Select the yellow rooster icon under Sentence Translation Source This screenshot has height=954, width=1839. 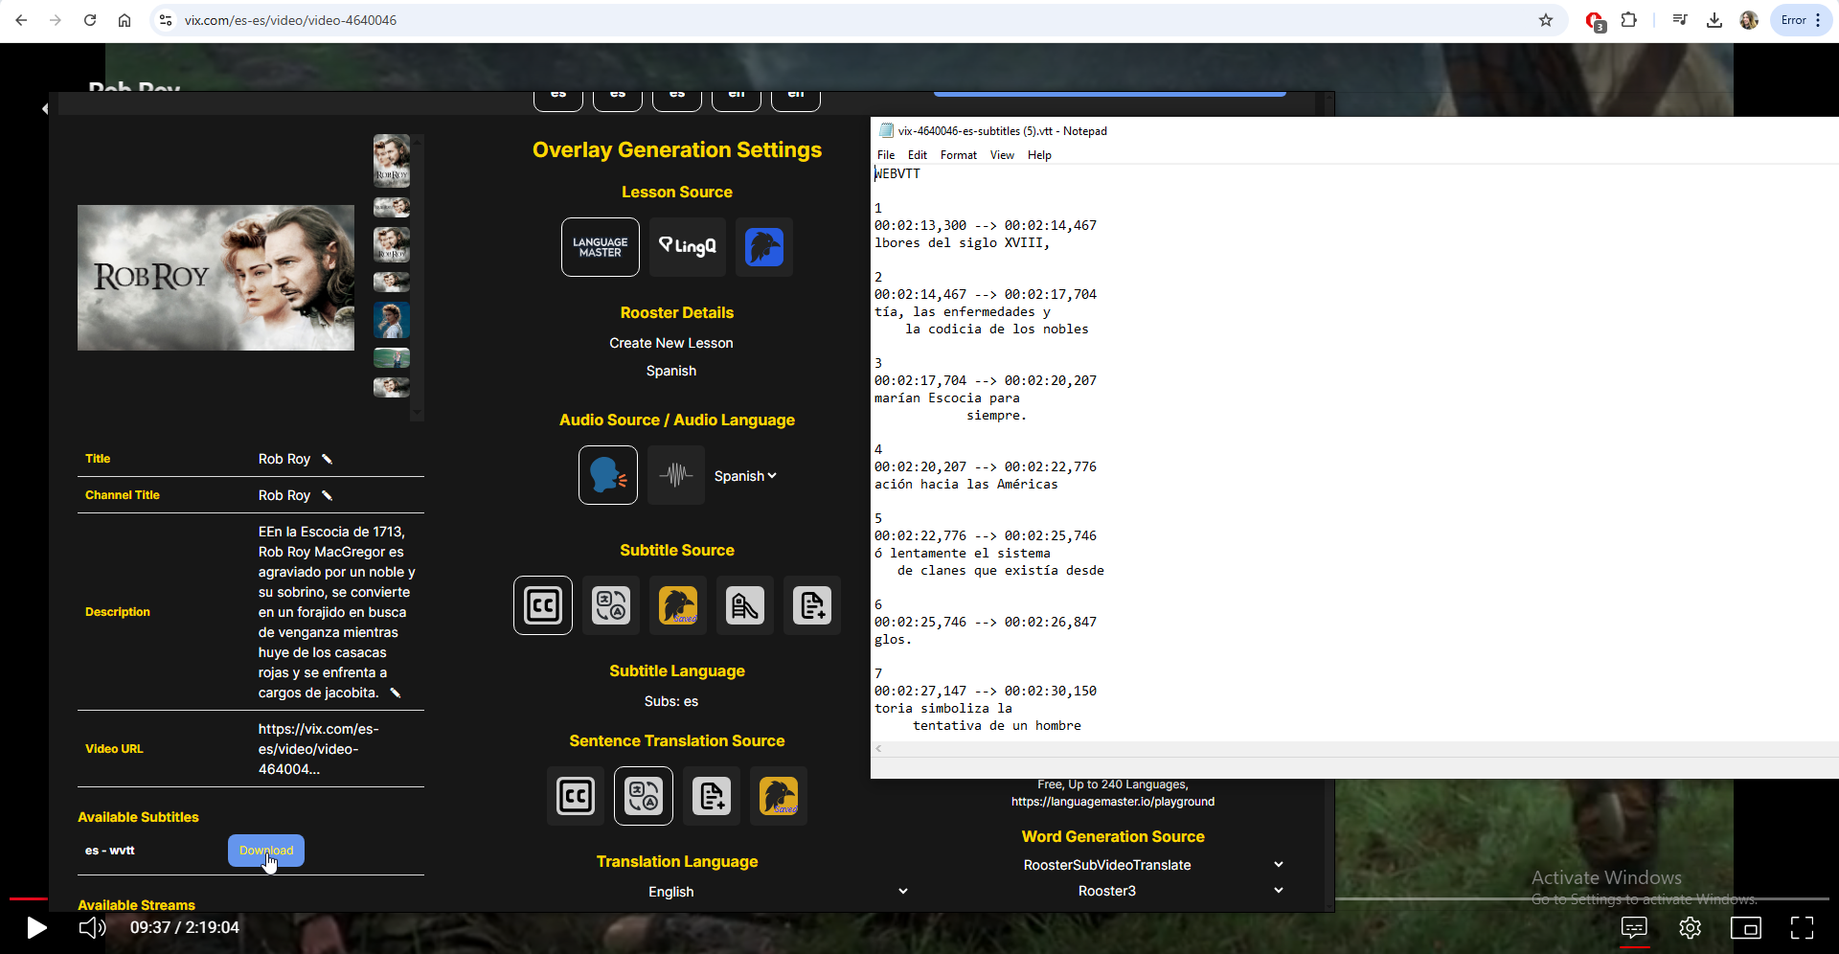pos(778,796)
